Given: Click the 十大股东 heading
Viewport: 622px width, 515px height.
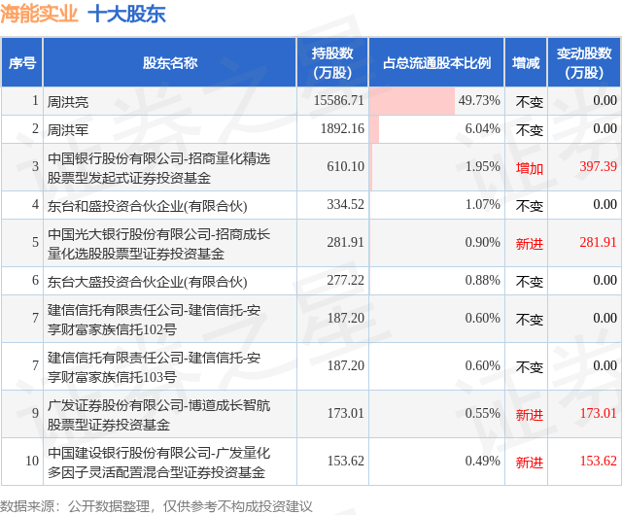Looking at the screenshot, I should [126, 15].
